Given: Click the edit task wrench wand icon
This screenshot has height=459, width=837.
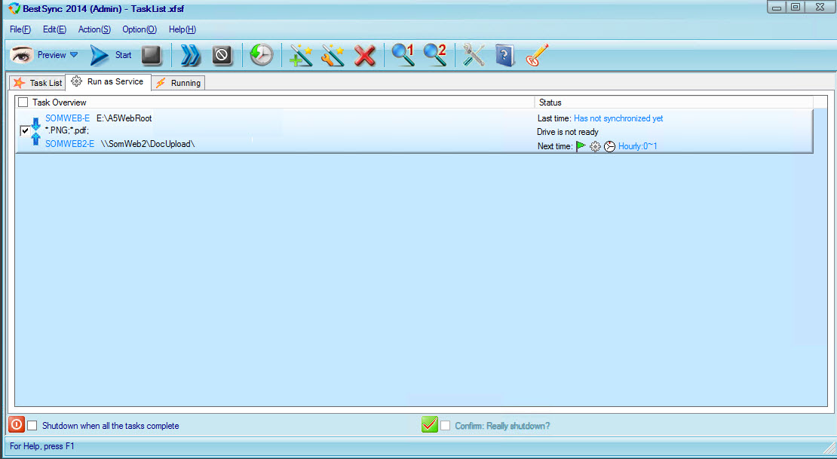Looking at the screenshot, I should tap(333, 55).
